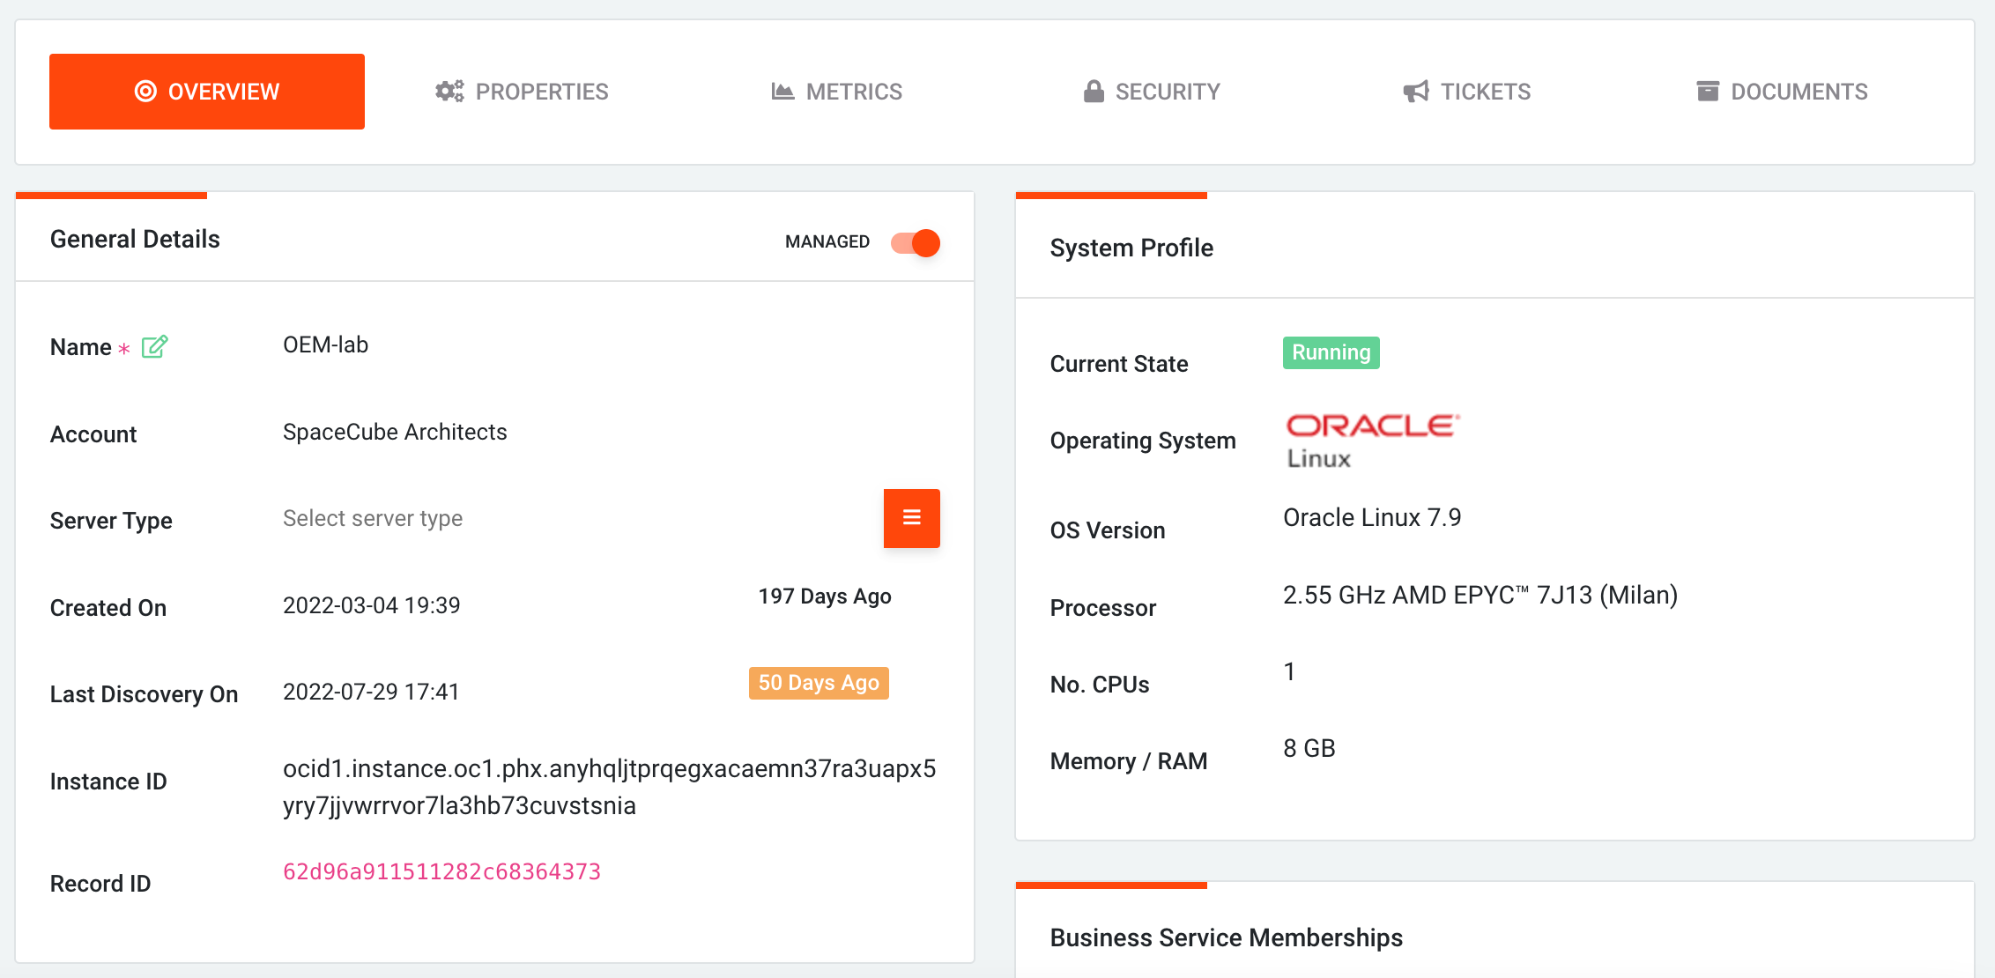Open the Metrics tab
This screenshot has width=1995, height=978.
click(x=836, y=92)
